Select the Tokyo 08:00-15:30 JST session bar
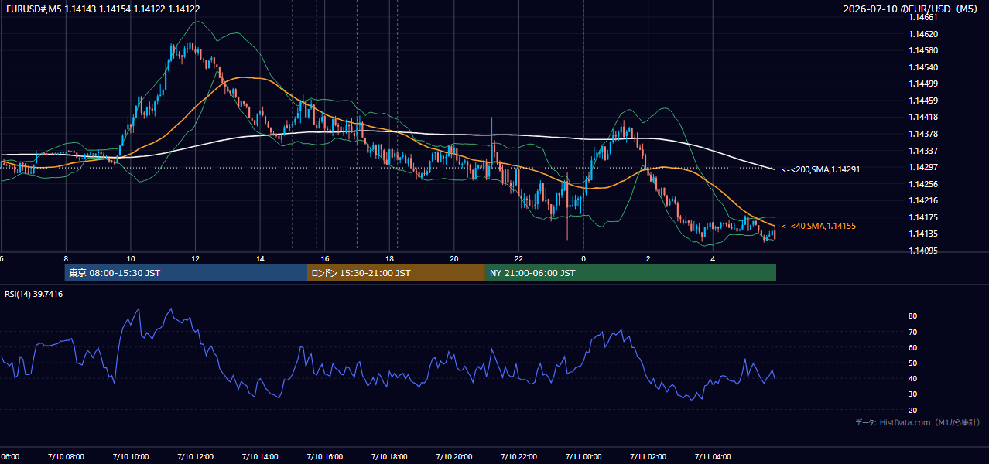 point(186,273)
